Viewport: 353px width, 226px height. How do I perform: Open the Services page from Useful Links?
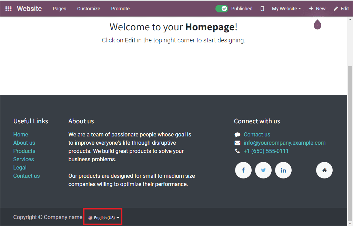point(23,159)
